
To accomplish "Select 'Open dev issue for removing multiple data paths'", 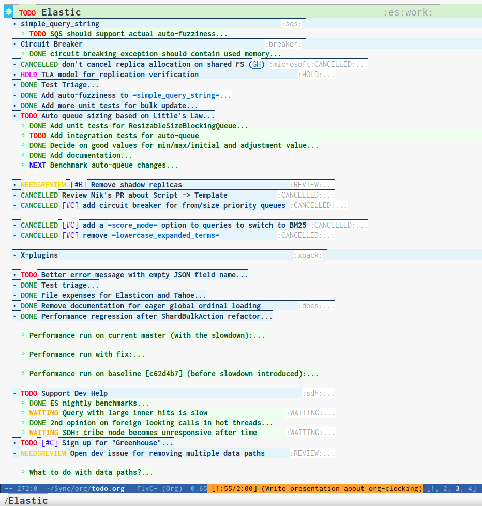I will pyautogui.click(x=168, y=453).
